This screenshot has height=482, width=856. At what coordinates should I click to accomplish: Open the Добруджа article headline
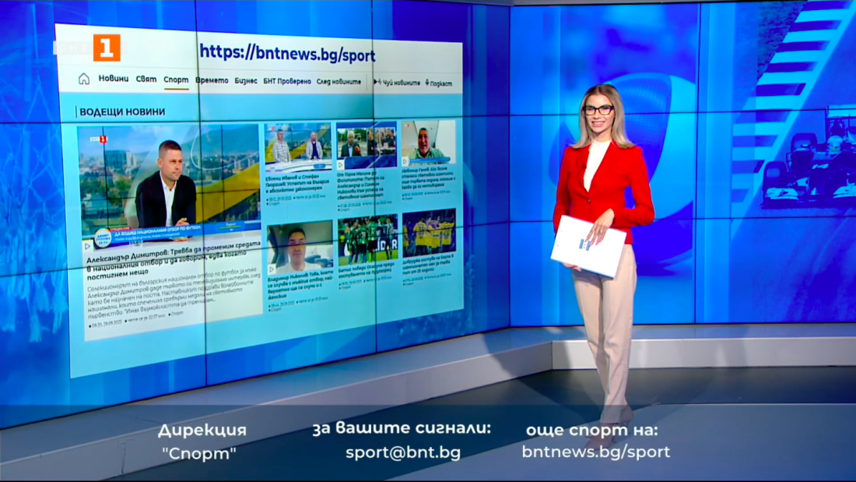(429, 263)
